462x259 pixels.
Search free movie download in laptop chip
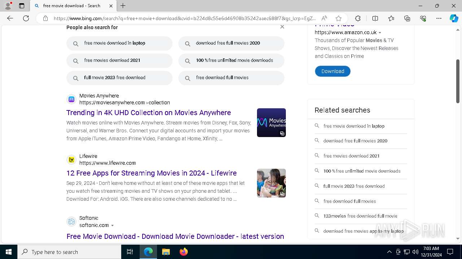[x=119, y=43]
